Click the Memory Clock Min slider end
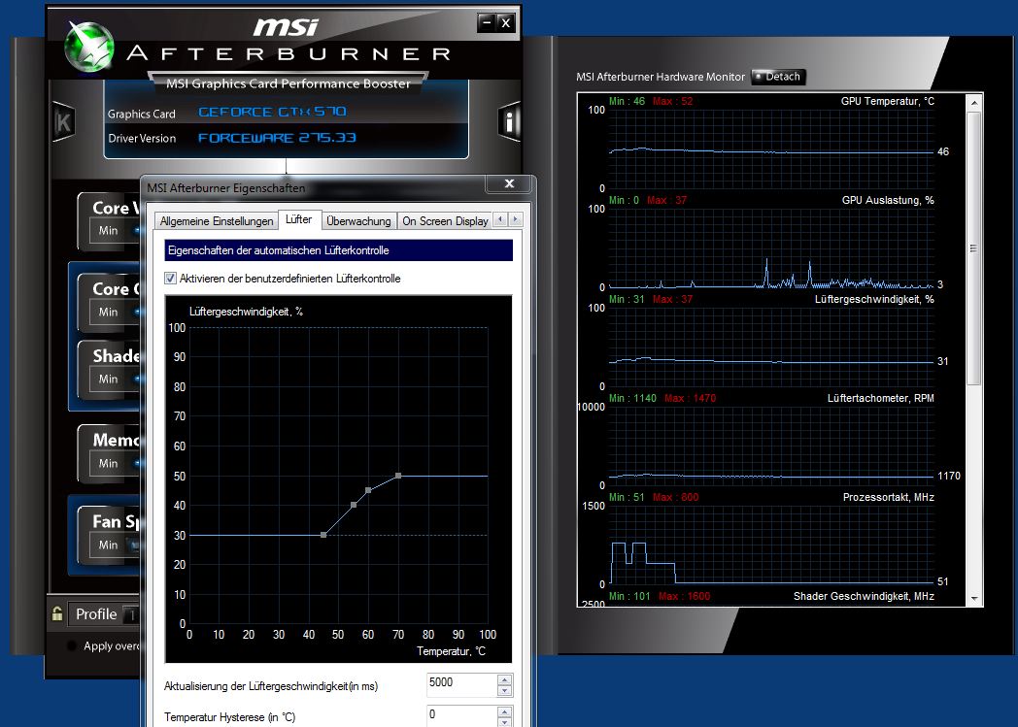The height and width of the screenshot is (727, 1018). [109, 463]
